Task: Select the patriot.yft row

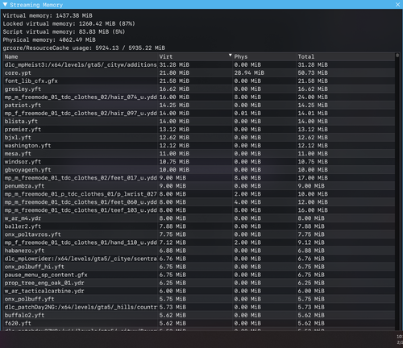Action: 199,105
